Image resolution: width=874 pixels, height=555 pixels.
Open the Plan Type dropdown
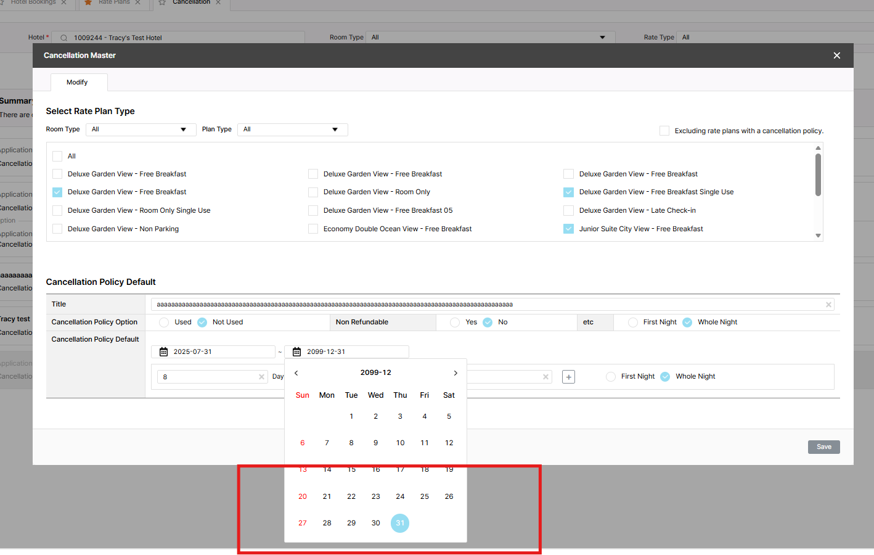point(293,129)
